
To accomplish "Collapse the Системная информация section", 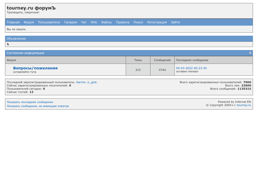I will pos(250,53).
